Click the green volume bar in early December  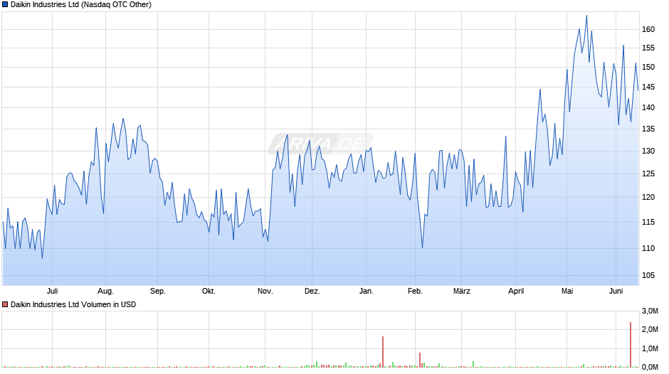coord(317,365)
